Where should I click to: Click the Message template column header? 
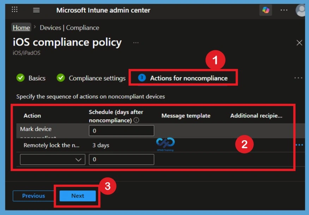186,116
